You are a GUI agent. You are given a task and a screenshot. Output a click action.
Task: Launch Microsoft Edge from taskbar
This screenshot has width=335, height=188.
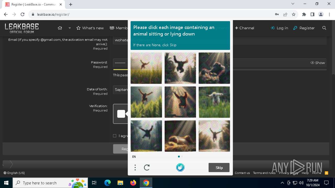pyautogui.click(x=108, y=183)
